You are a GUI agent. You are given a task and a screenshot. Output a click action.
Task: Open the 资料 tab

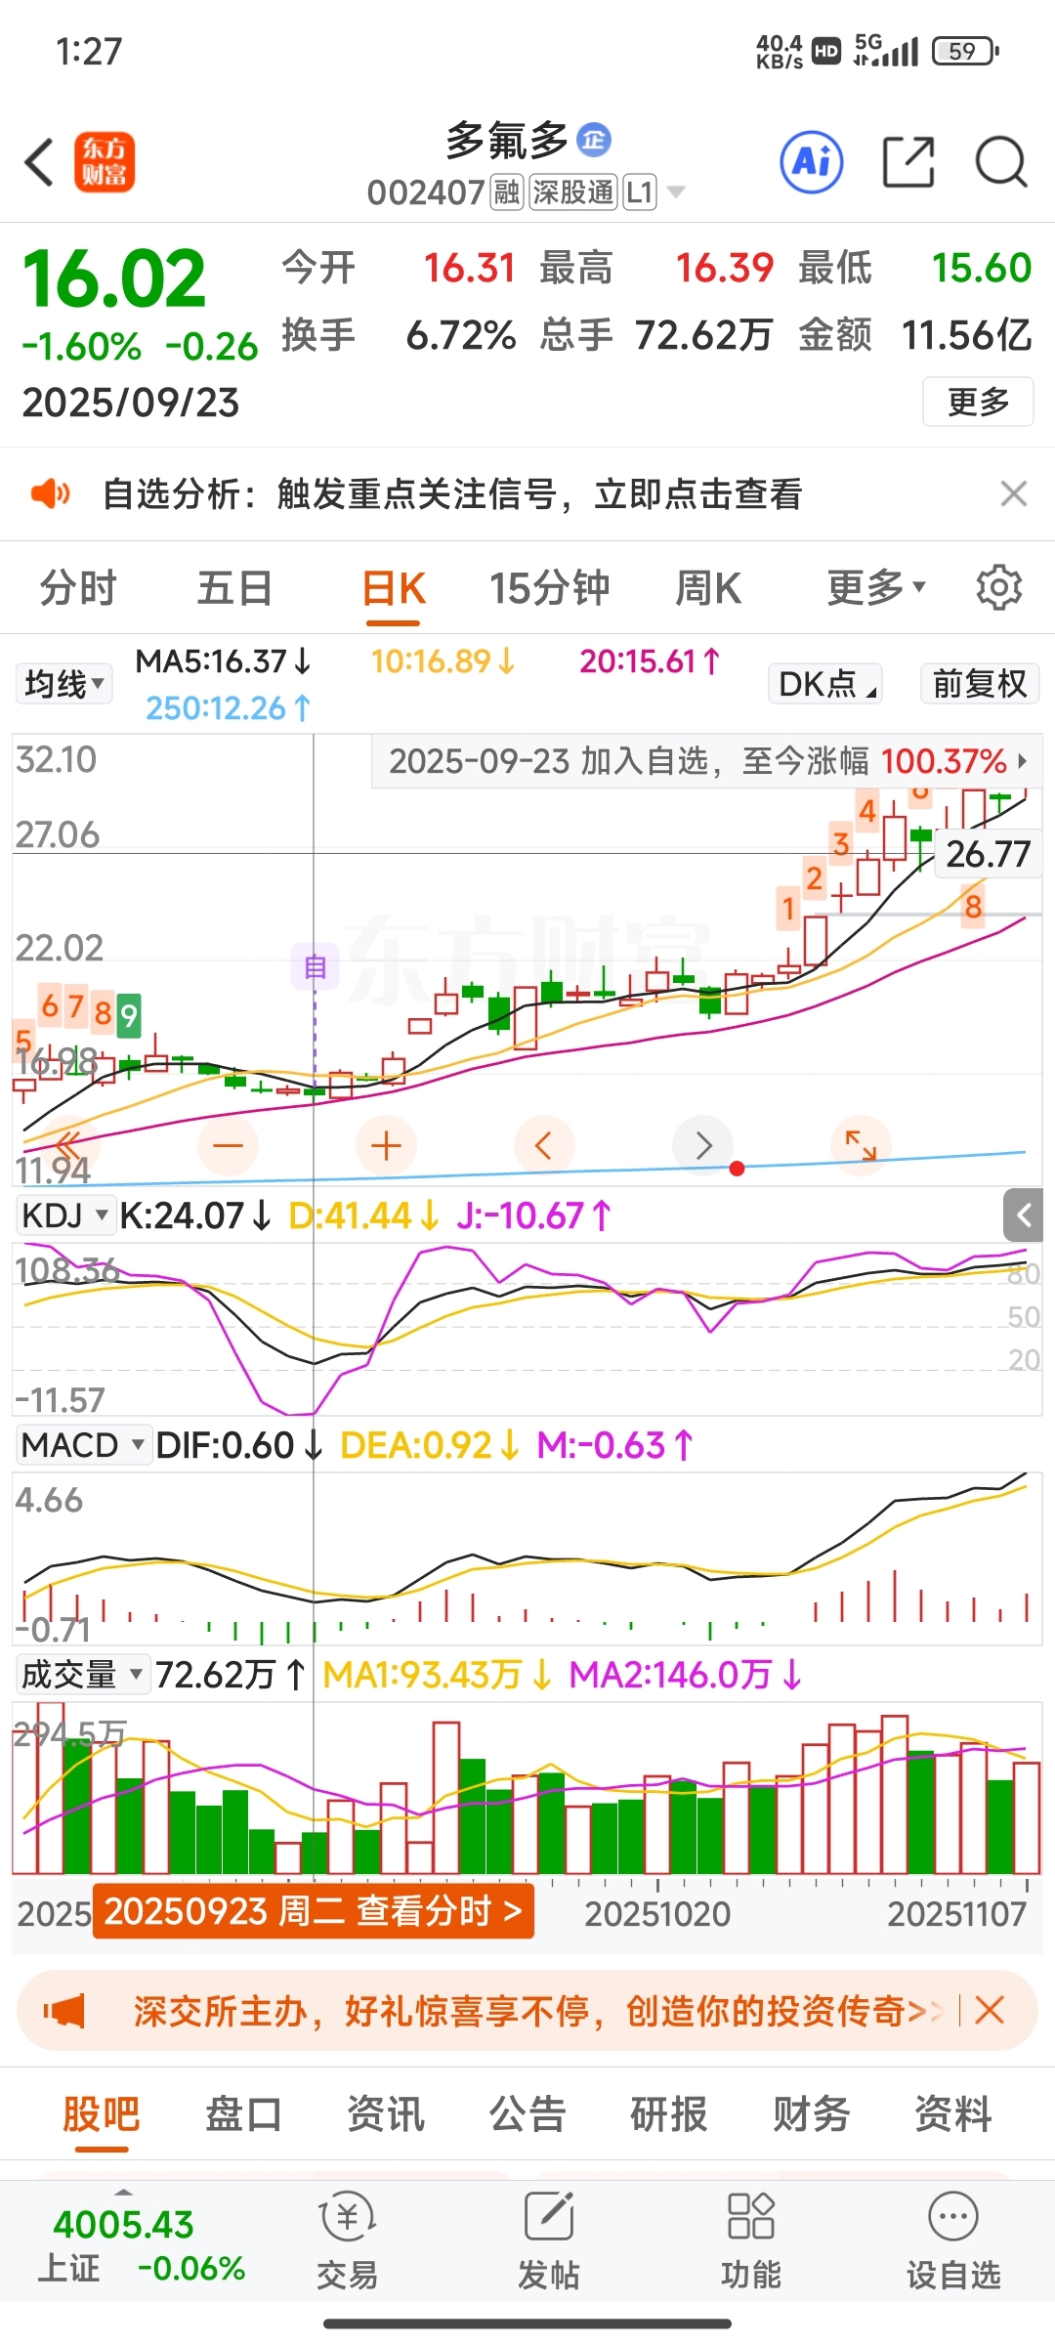point(953,2113)
